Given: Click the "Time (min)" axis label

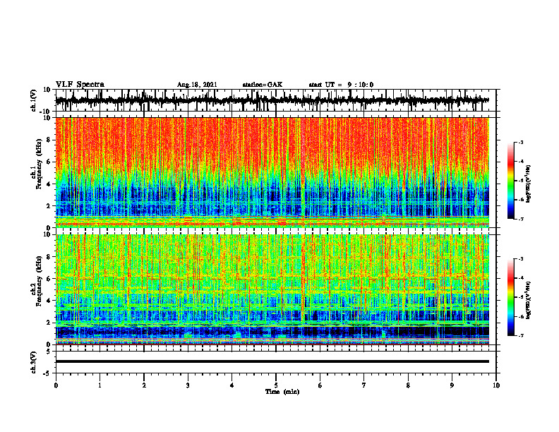Looking at the screenshot, I should click(282, 392).
